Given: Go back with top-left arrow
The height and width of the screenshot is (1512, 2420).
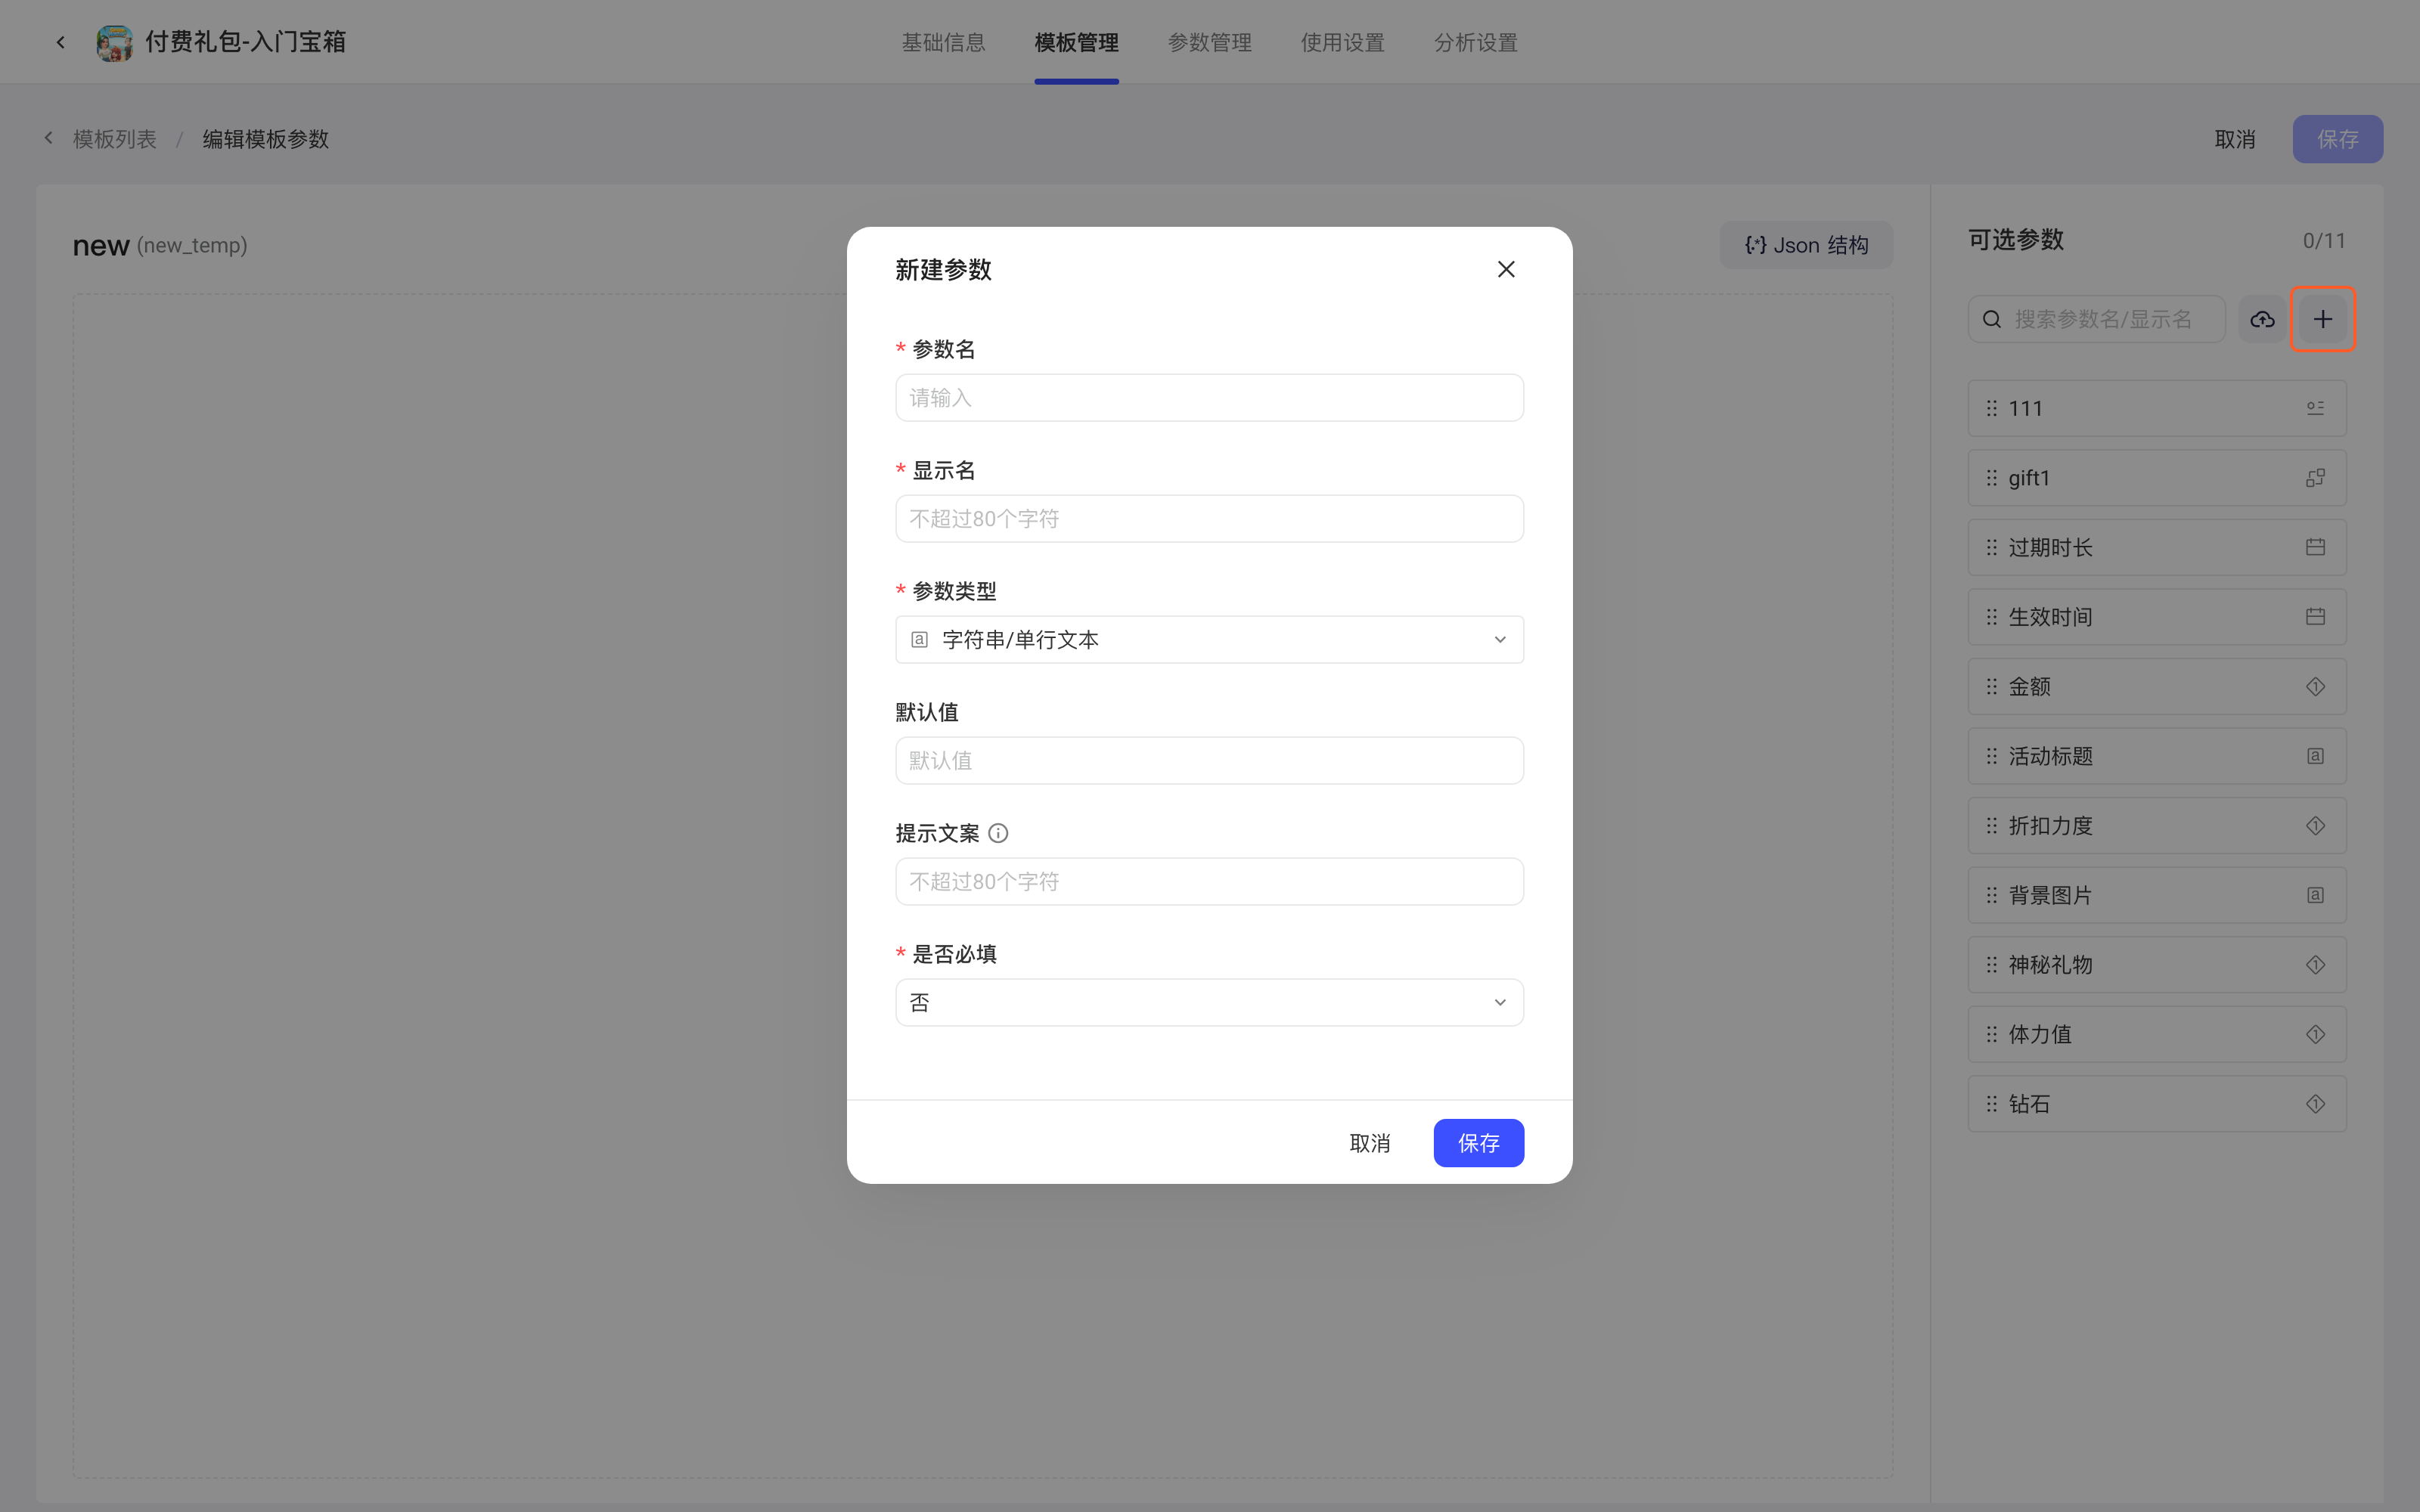Looking at the screenshot, I should (x=61, y=42).
